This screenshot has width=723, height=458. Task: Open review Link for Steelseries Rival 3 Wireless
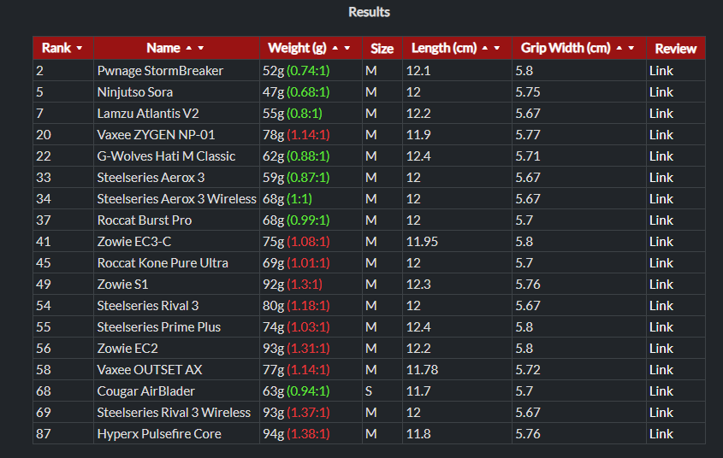(661, 413)
